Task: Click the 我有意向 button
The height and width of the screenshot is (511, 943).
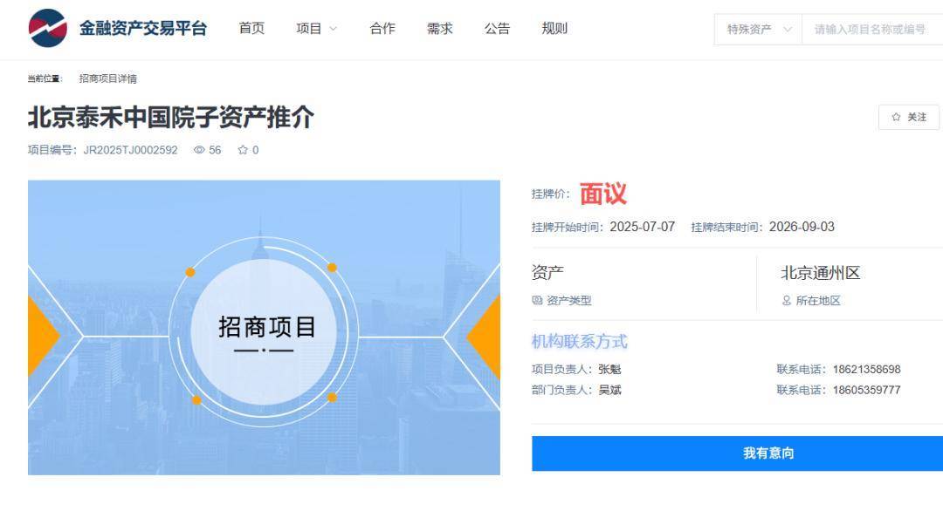Action: (737, 453)
